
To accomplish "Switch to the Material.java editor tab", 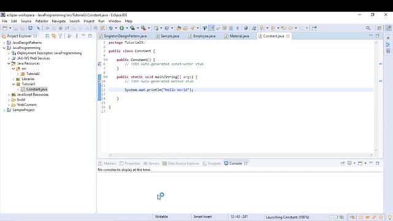I will 237,36.
